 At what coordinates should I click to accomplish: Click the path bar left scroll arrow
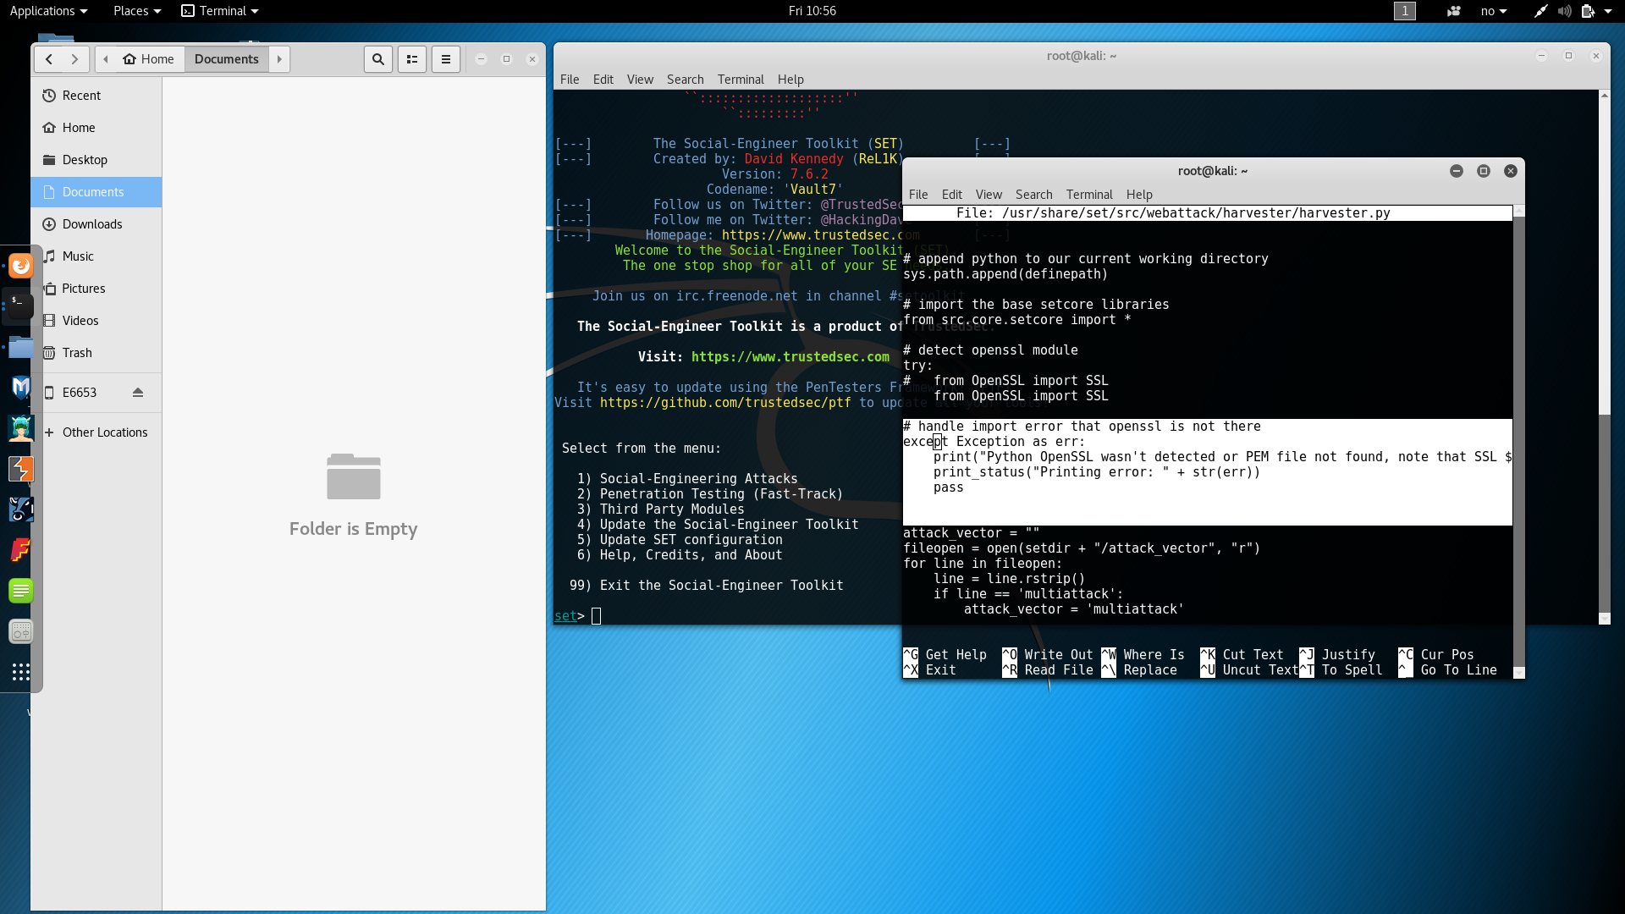tap(106, 59)
